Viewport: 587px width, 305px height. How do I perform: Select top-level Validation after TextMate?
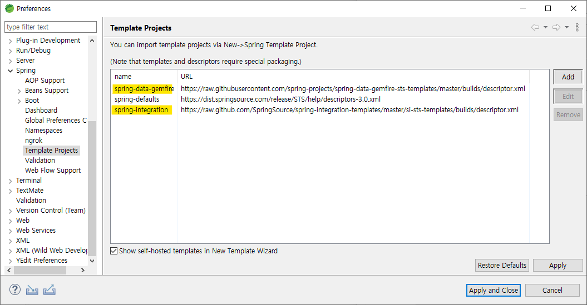31,201
